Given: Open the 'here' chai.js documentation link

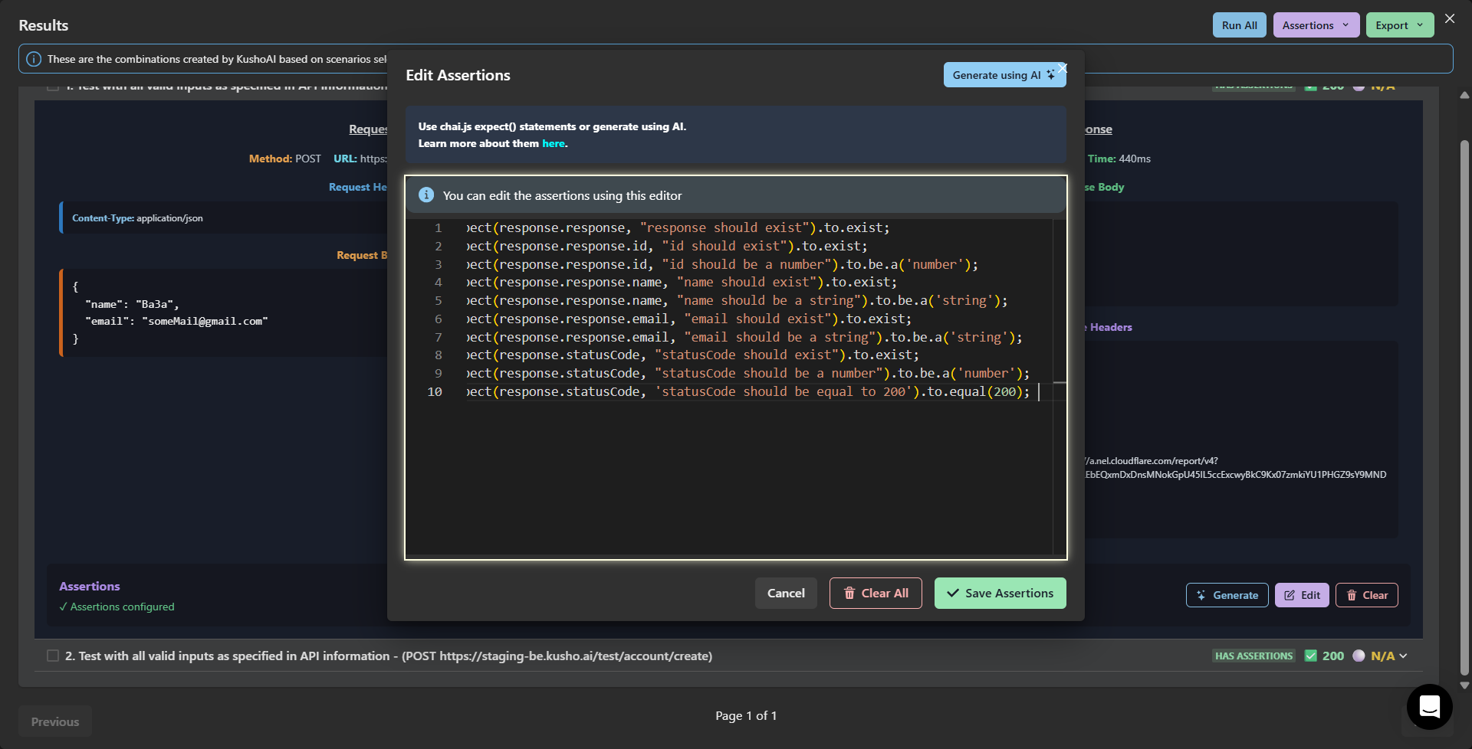Looking at the screenshot, I should point(553,143).
